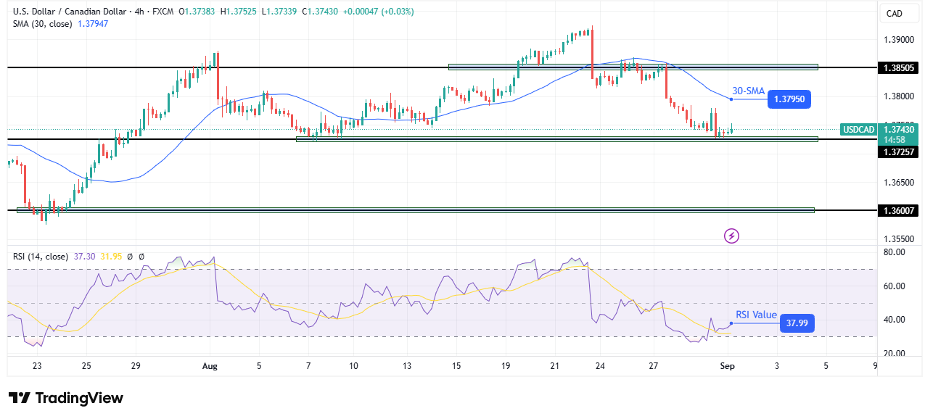Click the Sep label on the date axis
This screenshot has height=419, width=925.
click(x=728, y=367)
